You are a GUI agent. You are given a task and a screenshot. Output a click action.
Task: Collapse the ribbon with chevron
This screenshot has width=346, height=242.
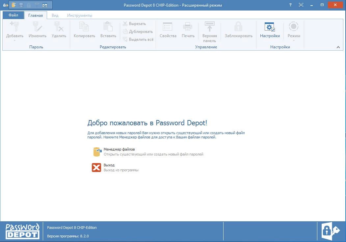pyautogui.click(x=338, y=47)
